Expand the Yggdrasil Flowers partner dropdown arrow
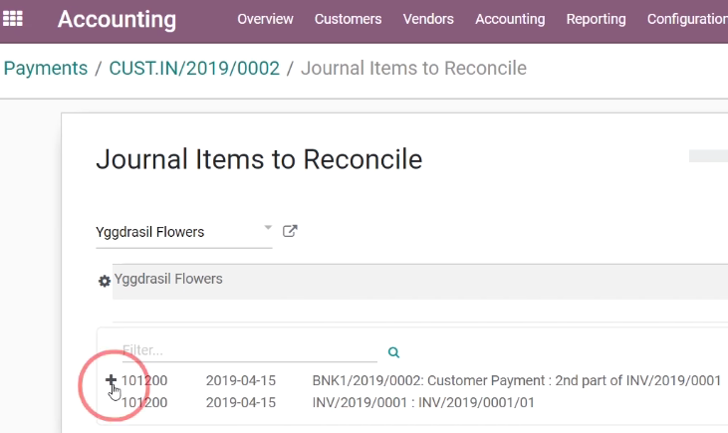The image size is (728, 433). (x=268, y=227)
